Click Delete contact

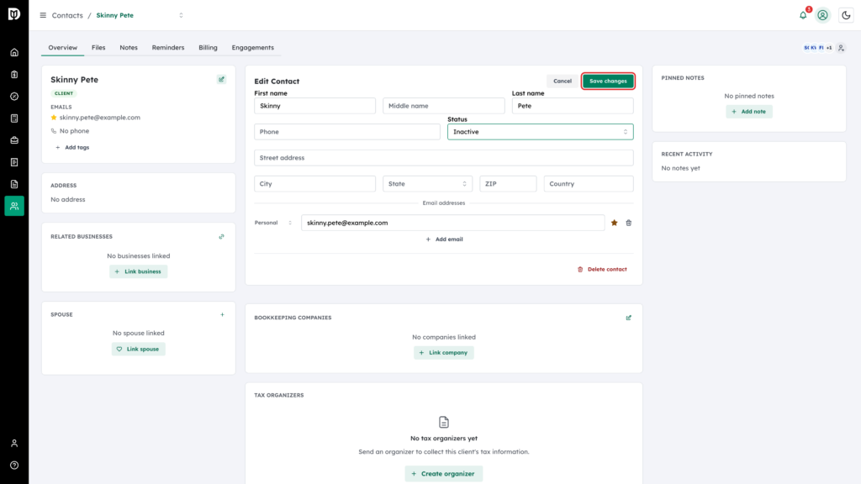click(x=602, y=270)
